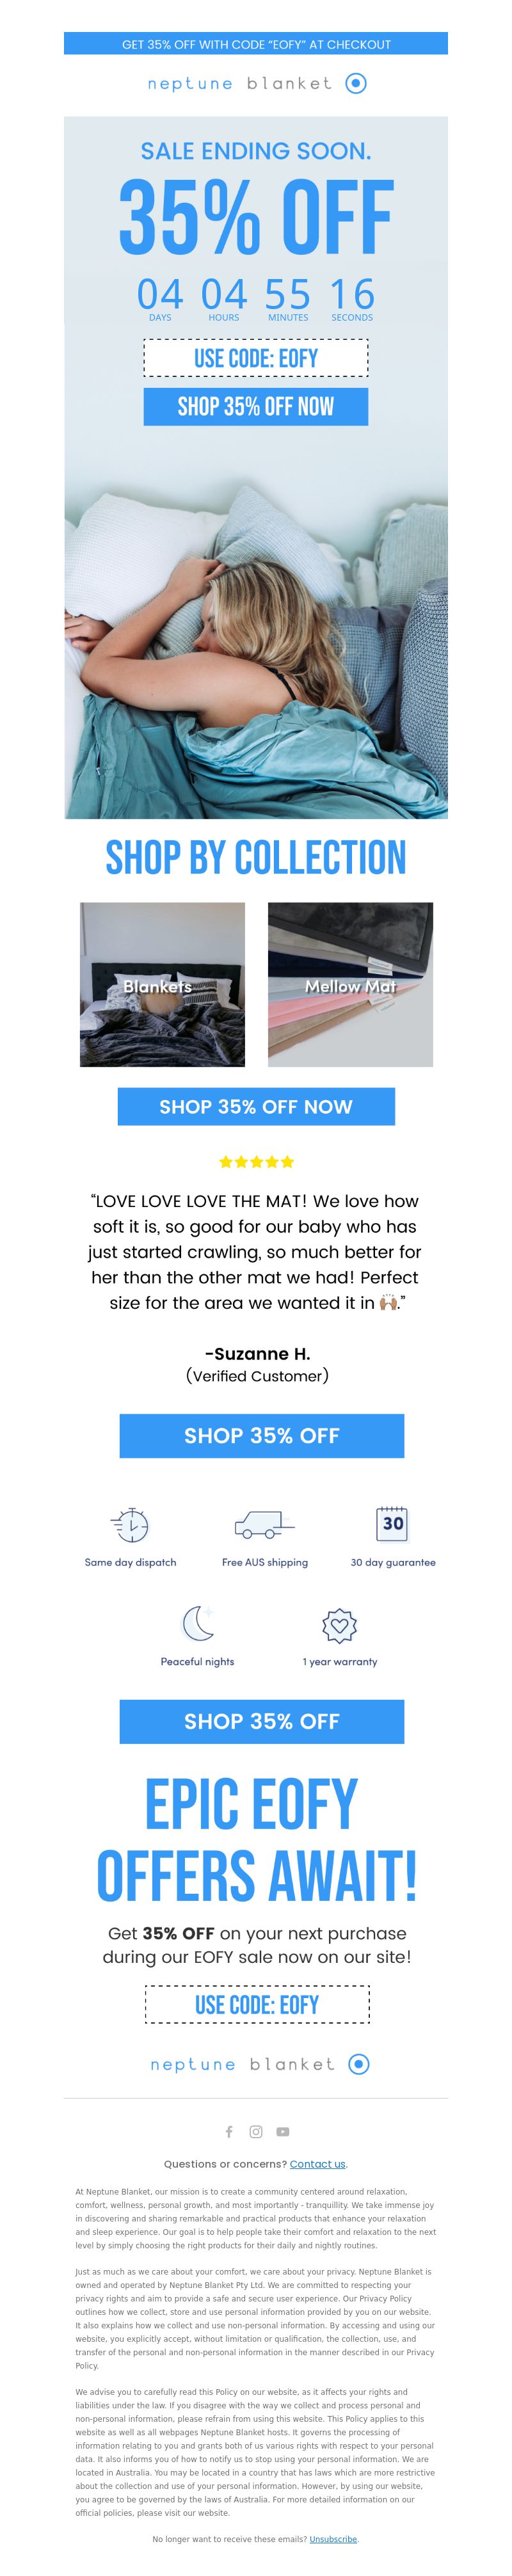This screenshot has height=2576, width=512.
Task: Open the Mellow Mat collection thumbnail
Action: click(350, 984)
